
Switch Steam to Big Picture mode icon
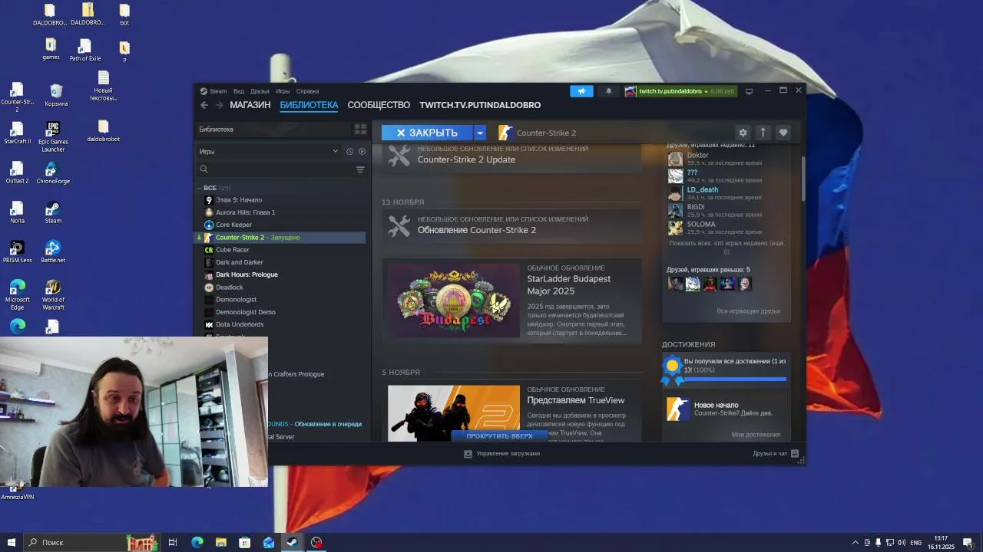click(x=750, y=91)
